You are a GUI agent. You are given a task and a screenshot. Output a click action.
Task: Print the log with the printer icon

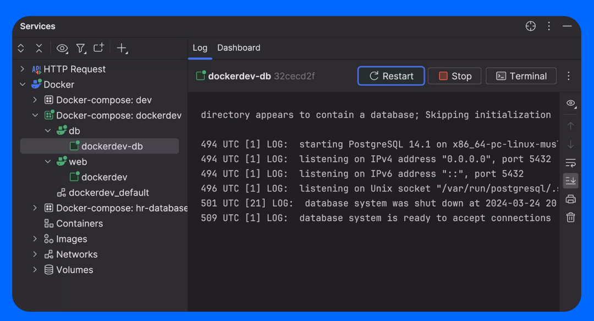click(x=570, y=199)
